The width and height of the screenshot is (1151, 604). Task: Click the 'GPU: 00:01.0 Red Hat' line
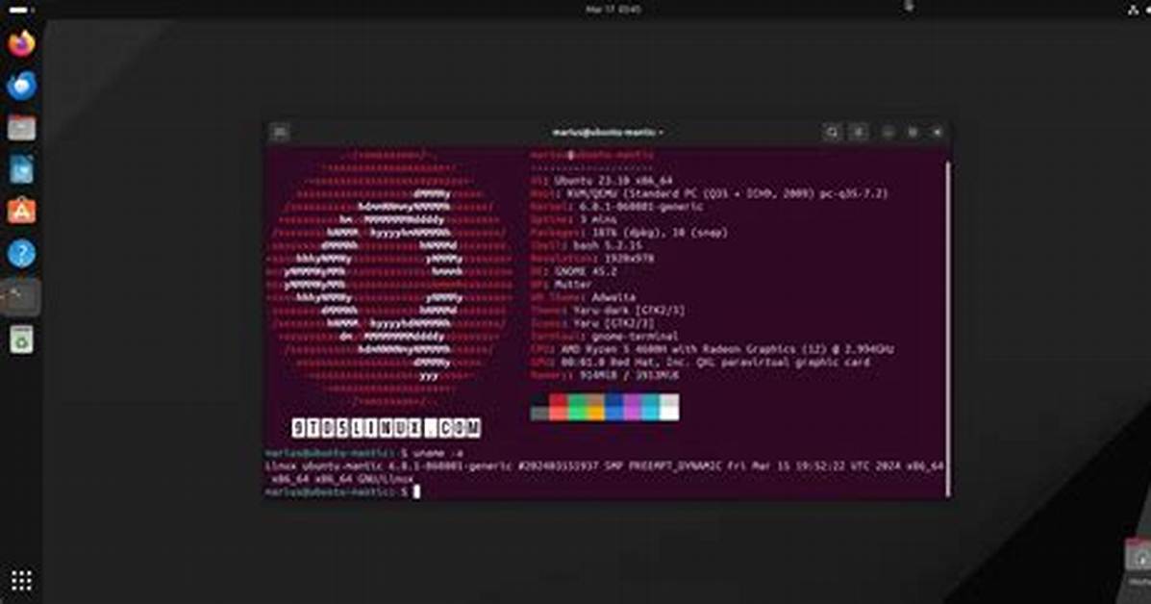click(700, 363)
